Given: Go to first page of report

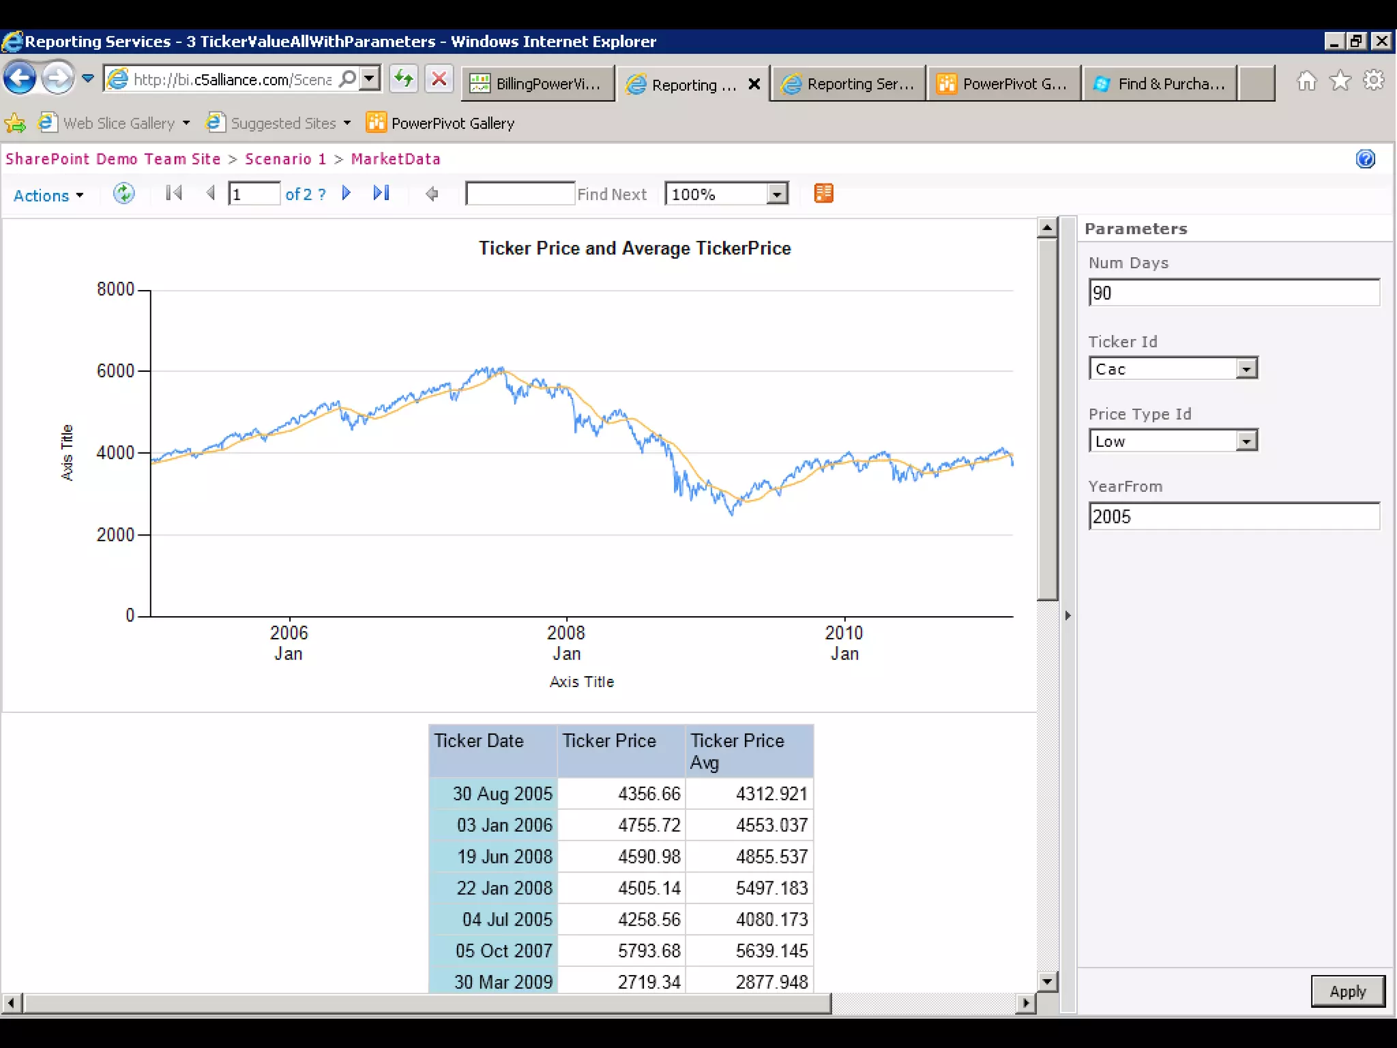Looking at the screenshot, I should tap(174, 194).
